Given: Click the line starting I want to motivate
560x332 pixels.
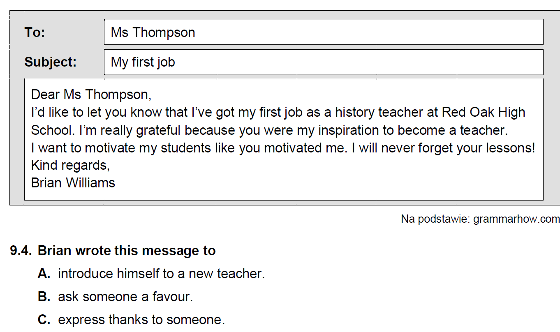Looking at the screenshot, I should [283, 148].
